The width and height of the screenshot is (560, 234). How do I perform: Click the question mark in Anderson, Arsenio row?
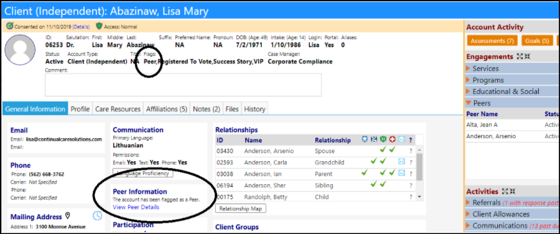(411, 151)
